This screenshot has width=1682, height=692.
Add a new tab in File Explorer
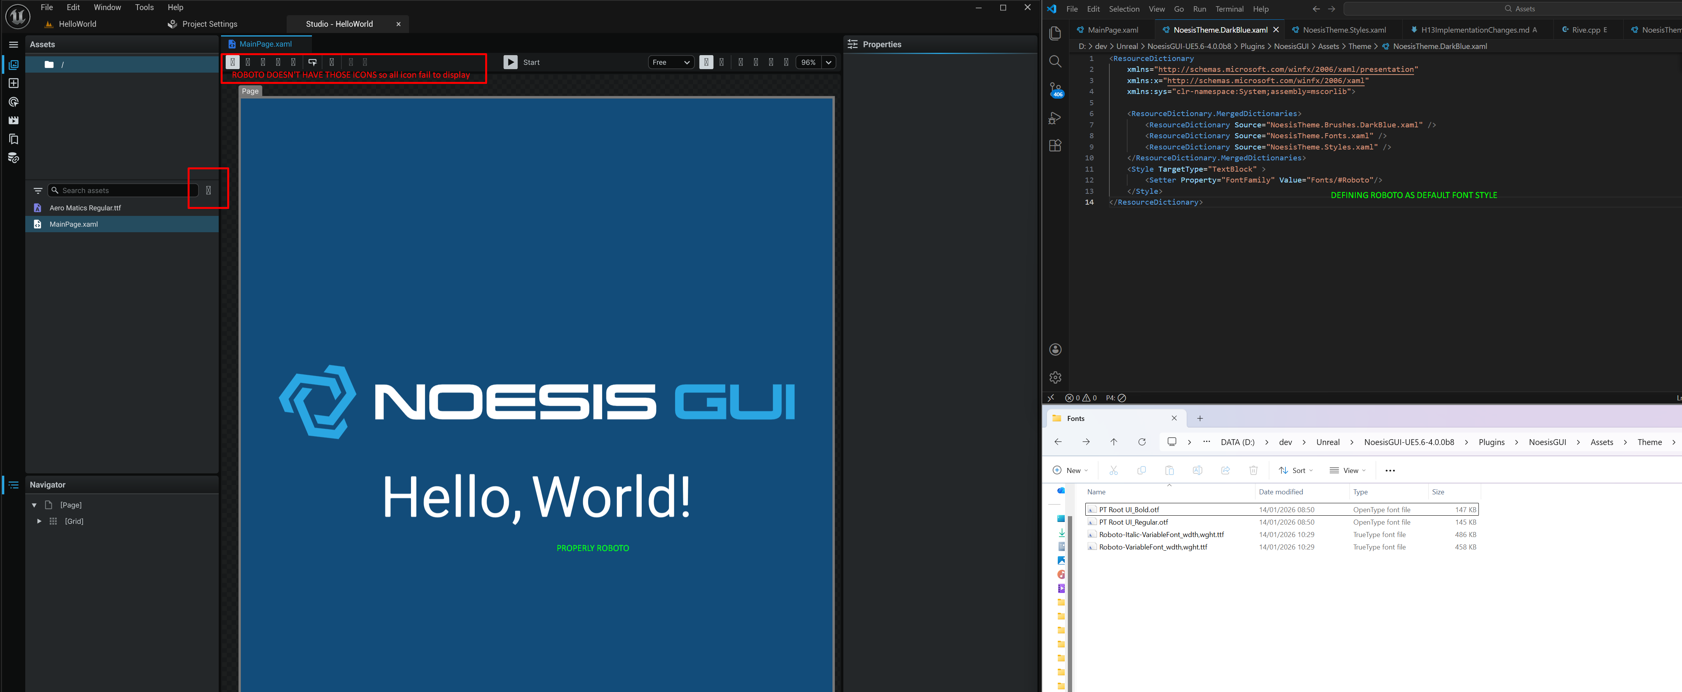[1200, 419]
